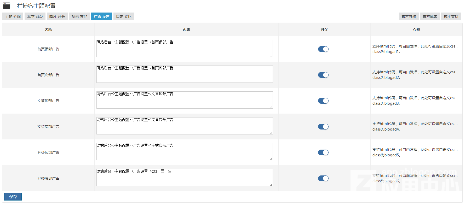
Task: Click inside the CMS上面广告 textarea
Action: pyautogui.click(x=185, y=178)
